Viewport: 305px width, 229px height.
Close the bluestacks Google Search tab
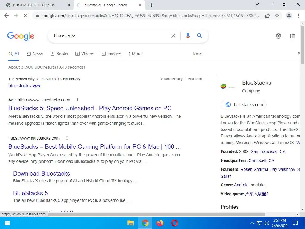tap(140, 5)
